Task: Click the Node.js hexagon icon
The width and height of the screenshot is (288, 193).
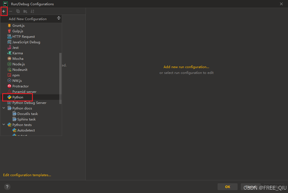Action: [9, 64]
